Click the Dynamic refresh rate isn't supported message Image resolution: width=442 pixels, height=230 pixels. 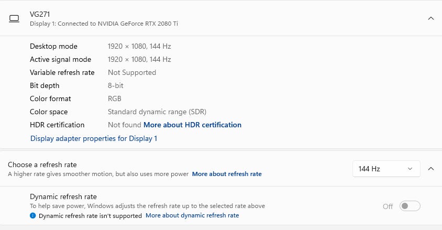tap(90, 216)
